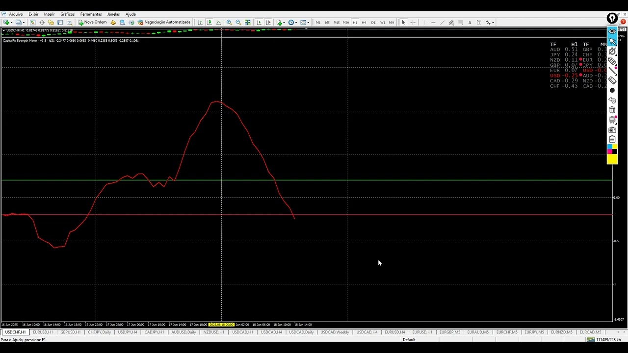The width and height of the screenshot is (628, 353).
Task: Click the trash can in annotation panel
Action: [x=612, y=110]
